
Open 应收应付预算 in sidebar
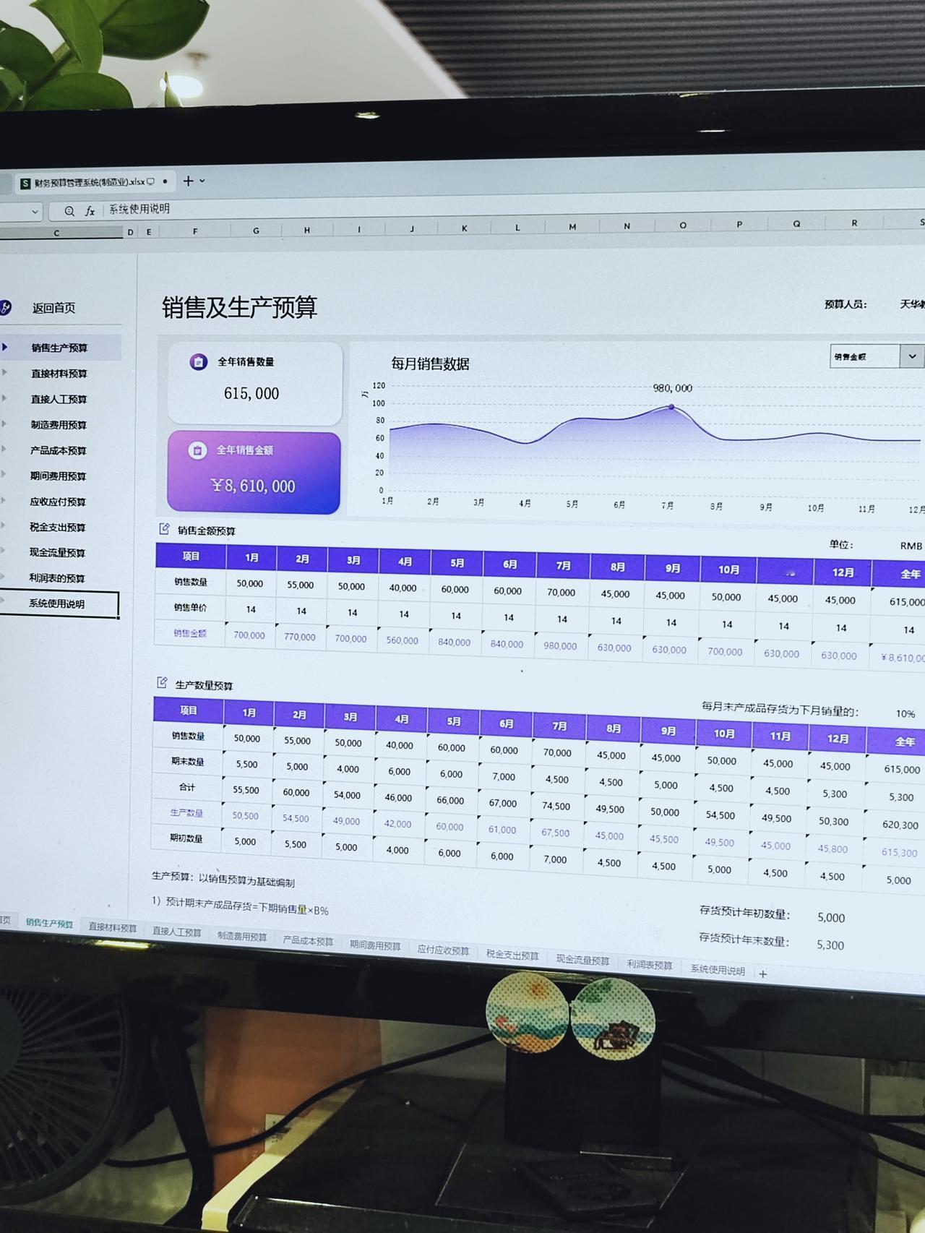(58, 502)
